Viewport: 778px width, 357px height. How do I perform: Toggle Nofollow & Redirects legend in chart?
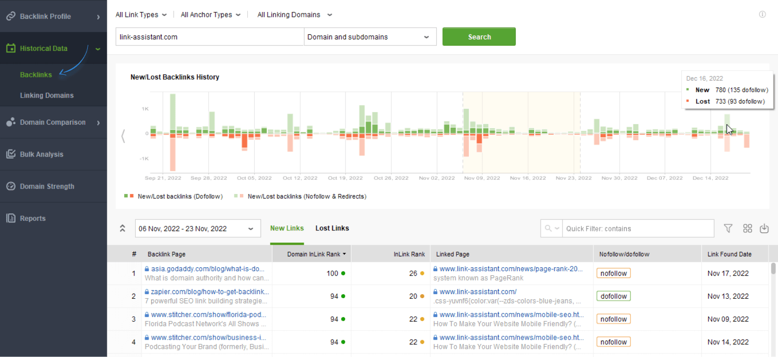point(300,196)
